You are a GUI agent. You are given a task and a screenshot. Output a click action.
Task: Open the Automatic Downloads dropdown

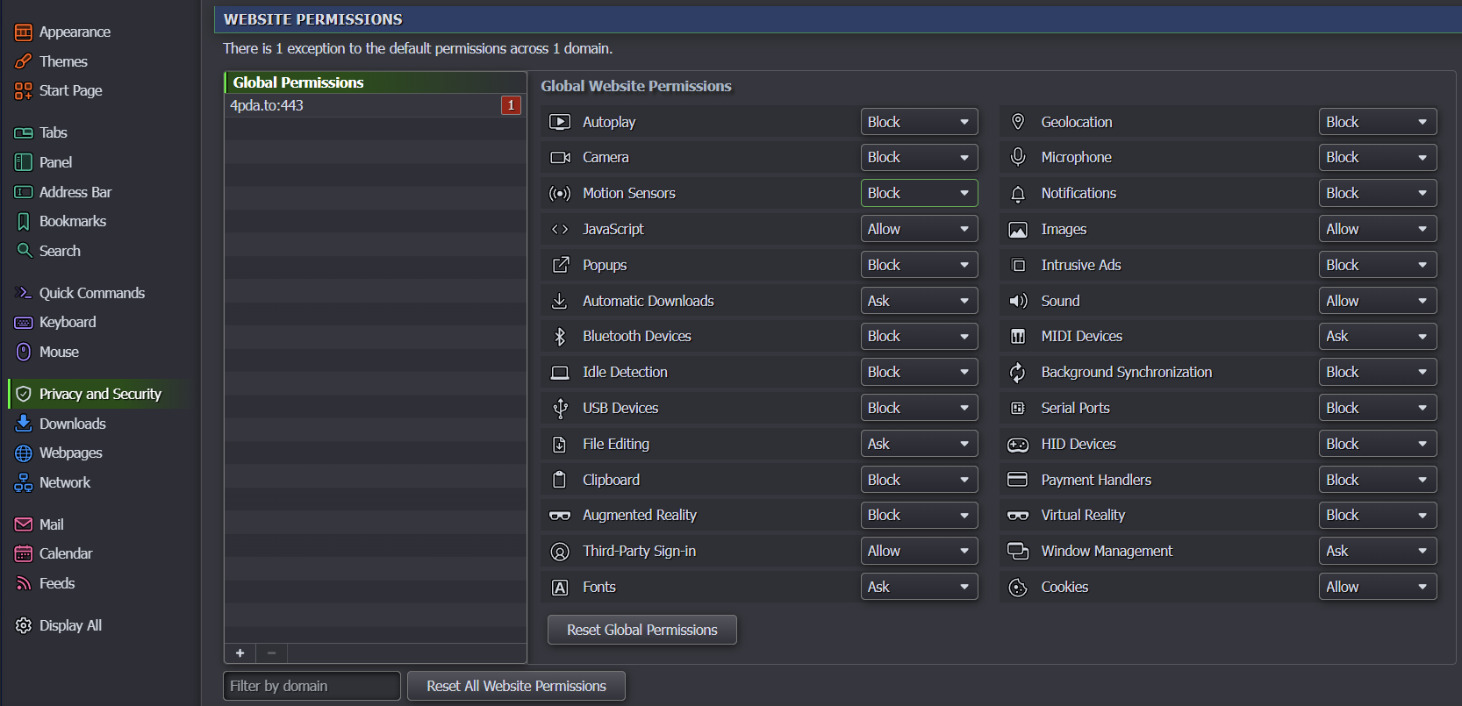(919, 301)
